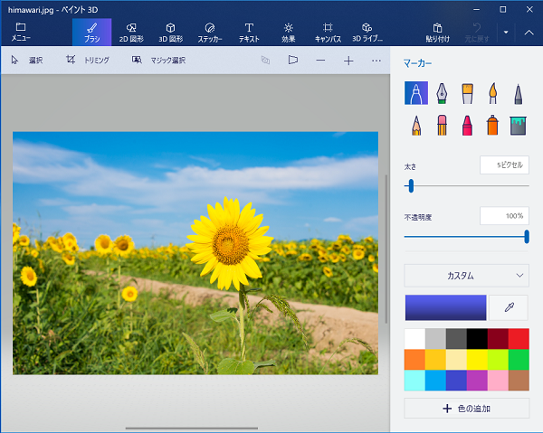
Task: Click the 色の追加 button
Action: (x=466, y=409)
